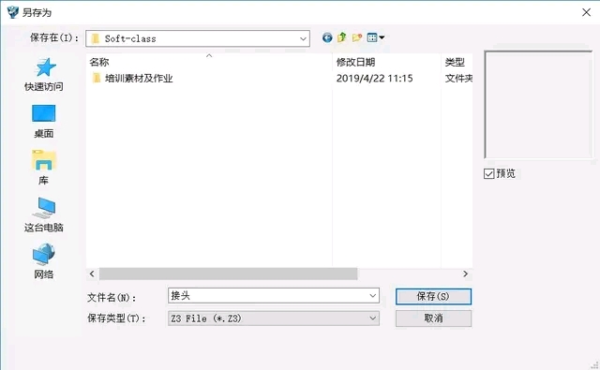Close the 另存为 dialog
600x370 pixels.
tap(586, 12)
